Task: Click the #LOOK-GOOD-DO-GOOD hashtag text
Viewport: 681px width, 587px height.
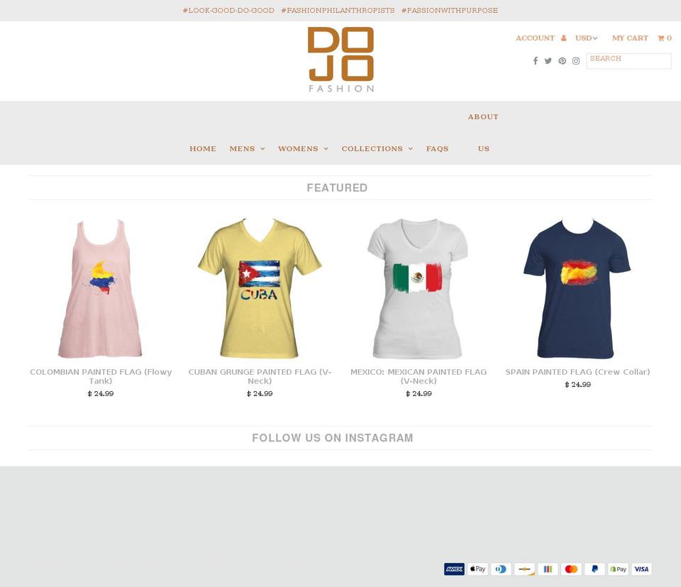Action: pyautogui.click(x=228, y=11)
